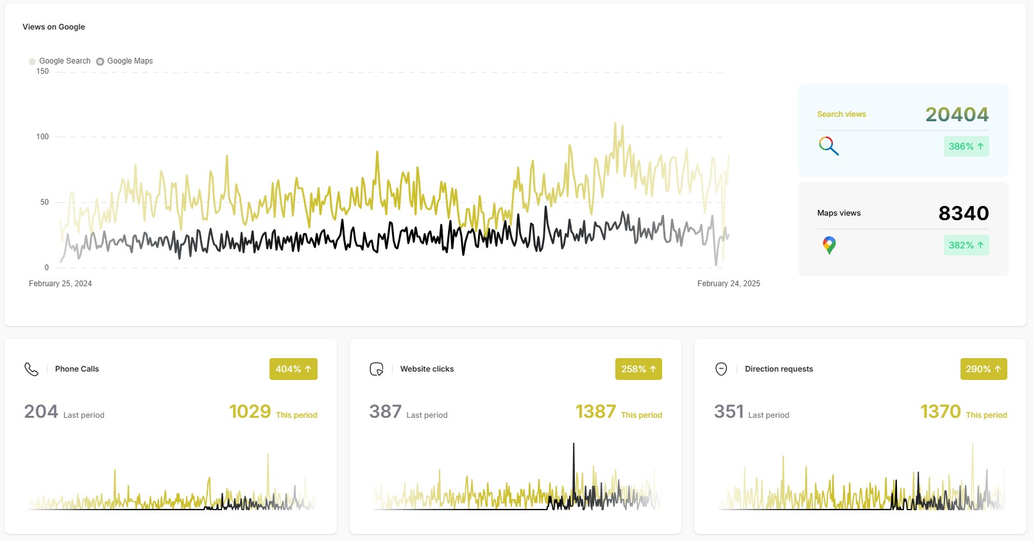Toggle the Google Search legend series
This screenshot has height=541, width=1033.
(60, 61)
